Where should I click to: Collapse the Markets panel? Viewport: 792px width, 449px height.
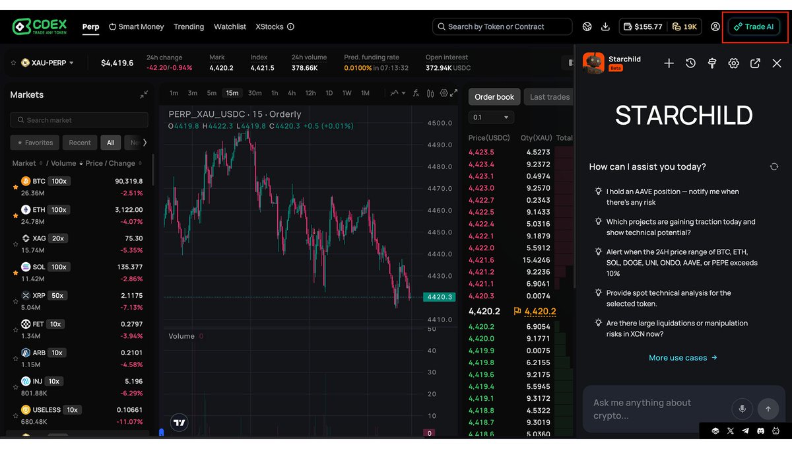(x=143, y=95)
